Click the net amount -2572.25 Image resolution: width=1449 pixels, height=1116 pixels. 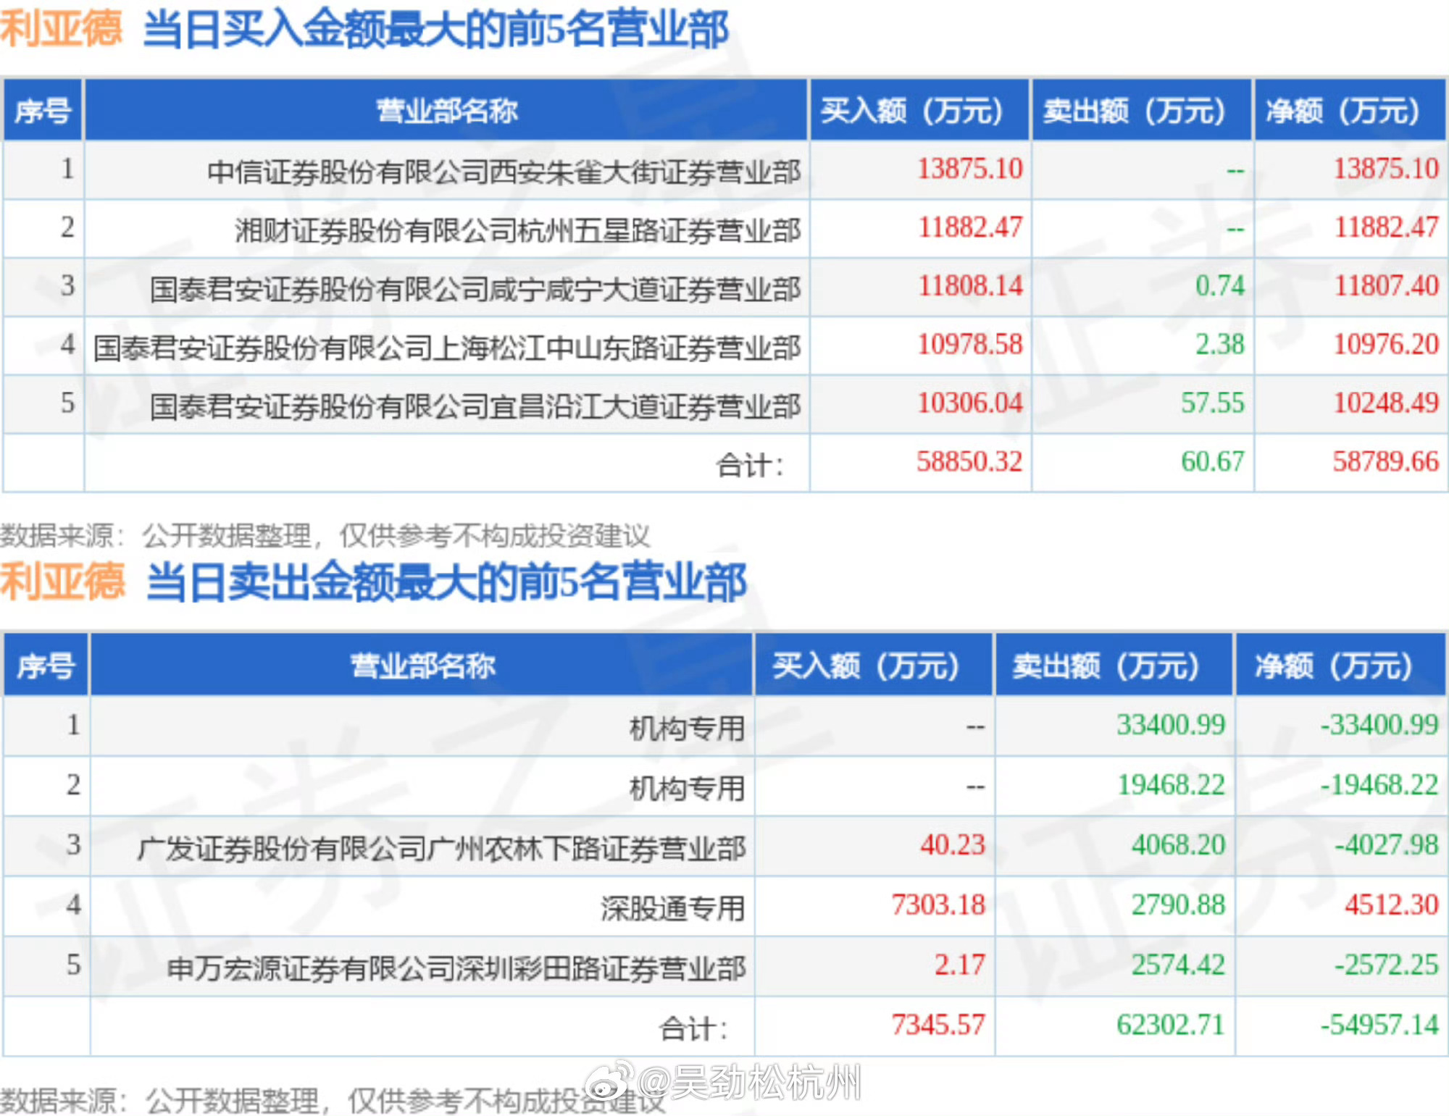pos(1386,965)
